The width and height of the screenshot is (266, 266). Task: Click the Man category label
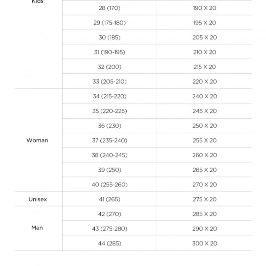click(37, 228)
